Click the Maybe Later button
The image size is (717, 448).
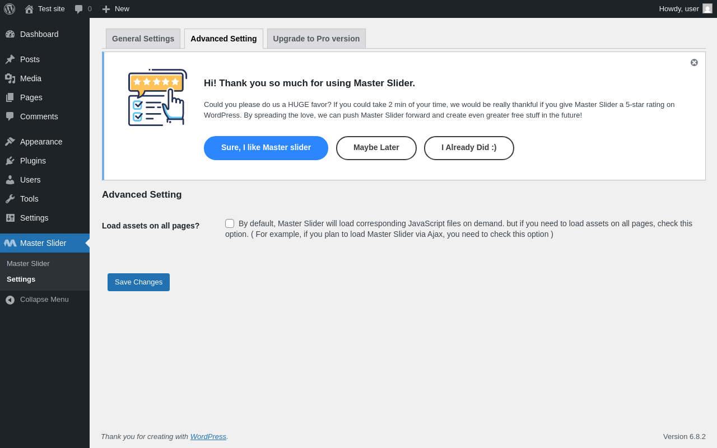point(376,148)
